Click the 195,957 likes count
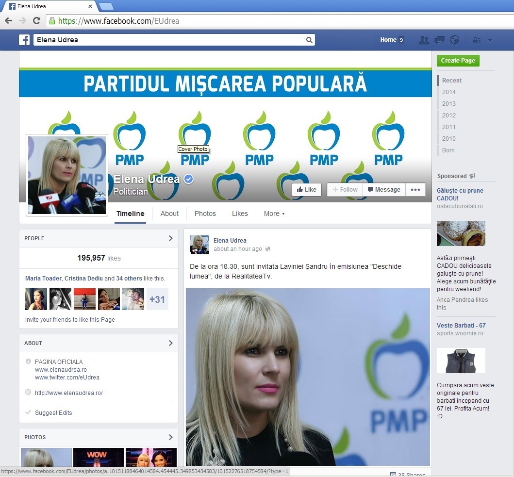 (x=99, y=258)
